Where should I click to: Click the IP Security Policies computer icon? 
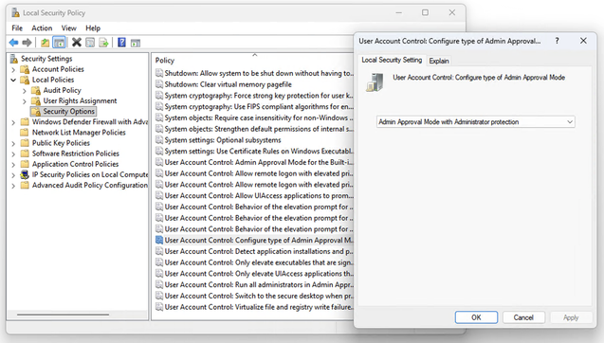point(25,174)
